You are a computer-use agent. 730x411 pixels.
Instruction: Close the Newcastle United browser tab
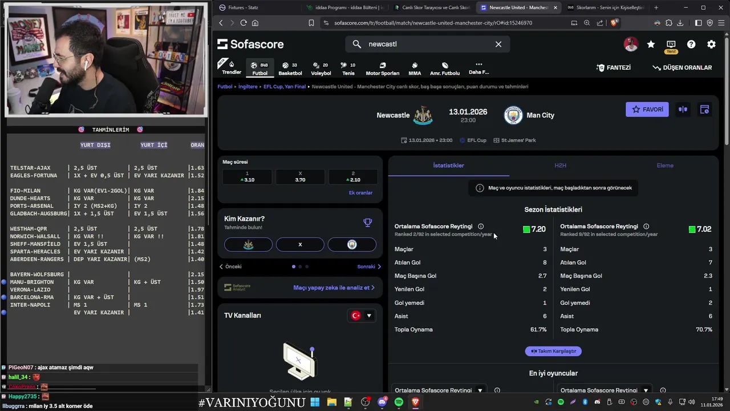point(555,7)
